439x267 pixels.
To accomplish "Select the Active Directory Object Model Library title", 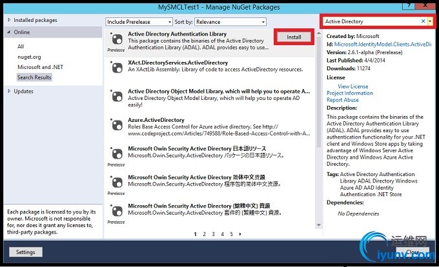I will tap(219, 92).
